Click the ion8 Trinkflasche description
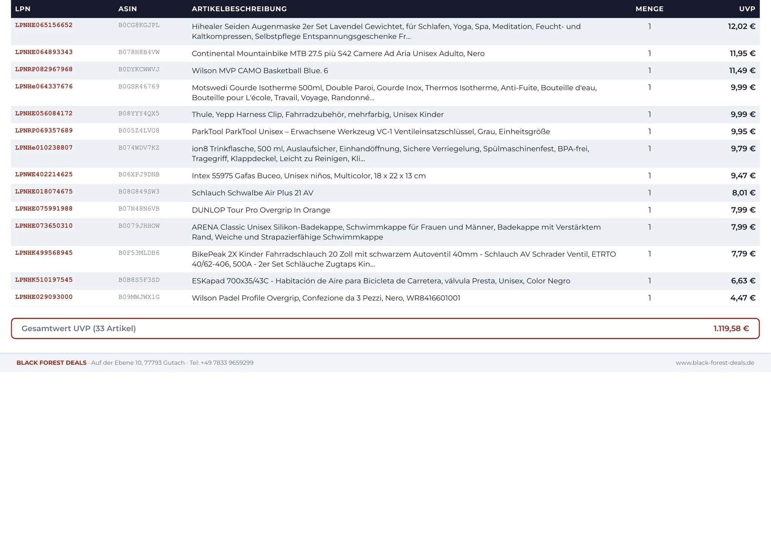 pyautogui.click(x=390, y=154)
